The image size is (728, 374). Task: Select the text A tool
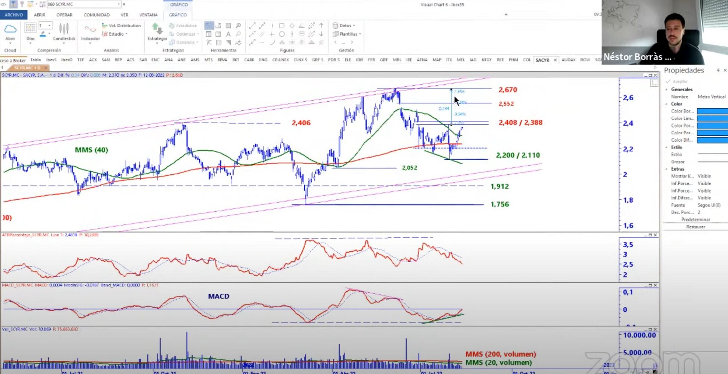click(228, 34)
